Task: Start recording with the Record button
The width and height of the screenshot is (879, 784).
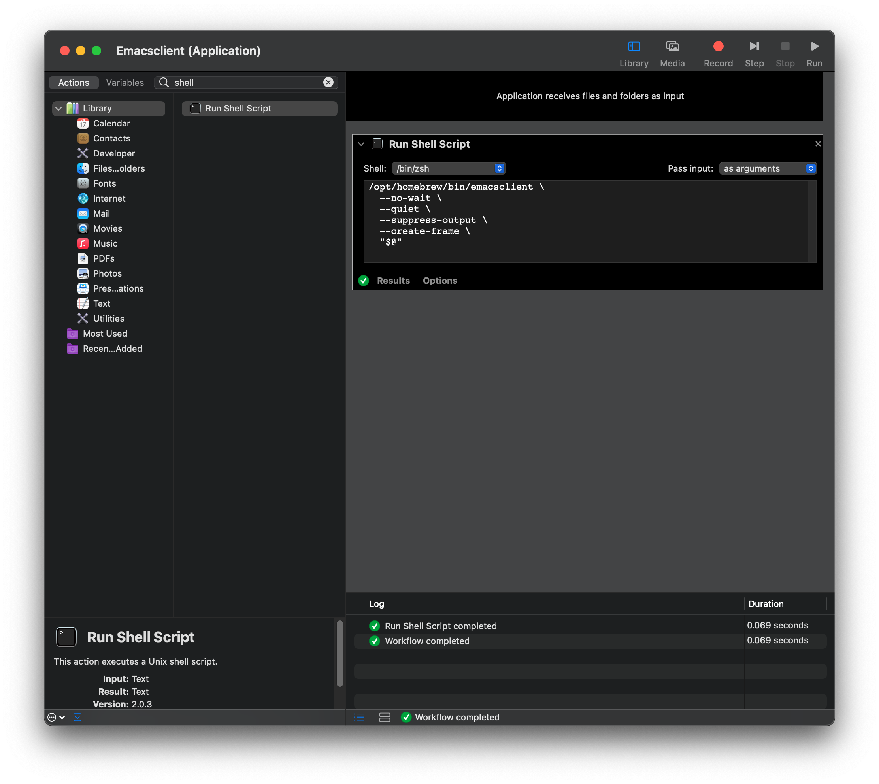Action: point(718,54)
